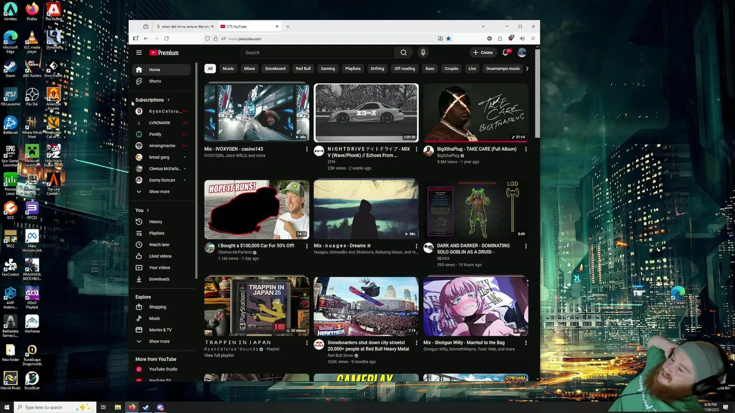Select the Off-roading filter chip
Image resolution: width=735 pixels, height=413 pixels.
[x=404, y=69]
